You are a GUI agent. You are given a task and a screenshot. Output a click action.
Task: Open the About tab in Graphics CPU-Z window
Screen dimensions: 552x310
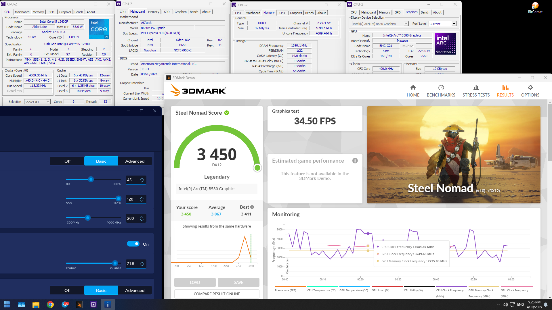point(437,12)
